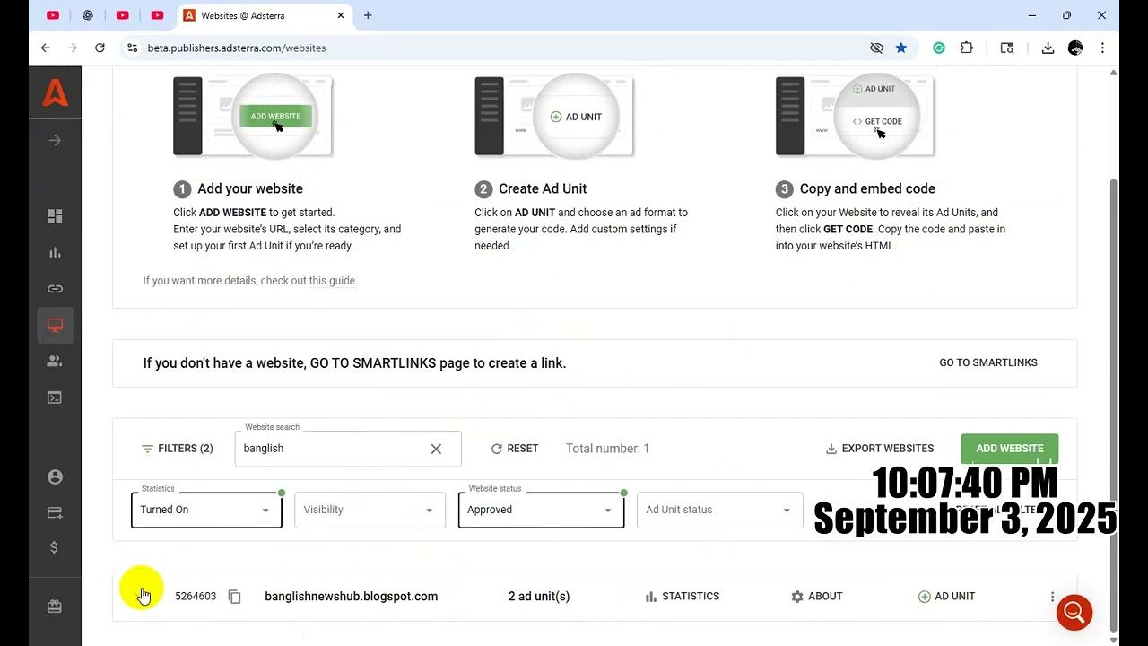The width and height of the screenshot is (1148, 646).
Task: Open the Smartlinks link icon in the sidebar
Action: tap(55, 289)
